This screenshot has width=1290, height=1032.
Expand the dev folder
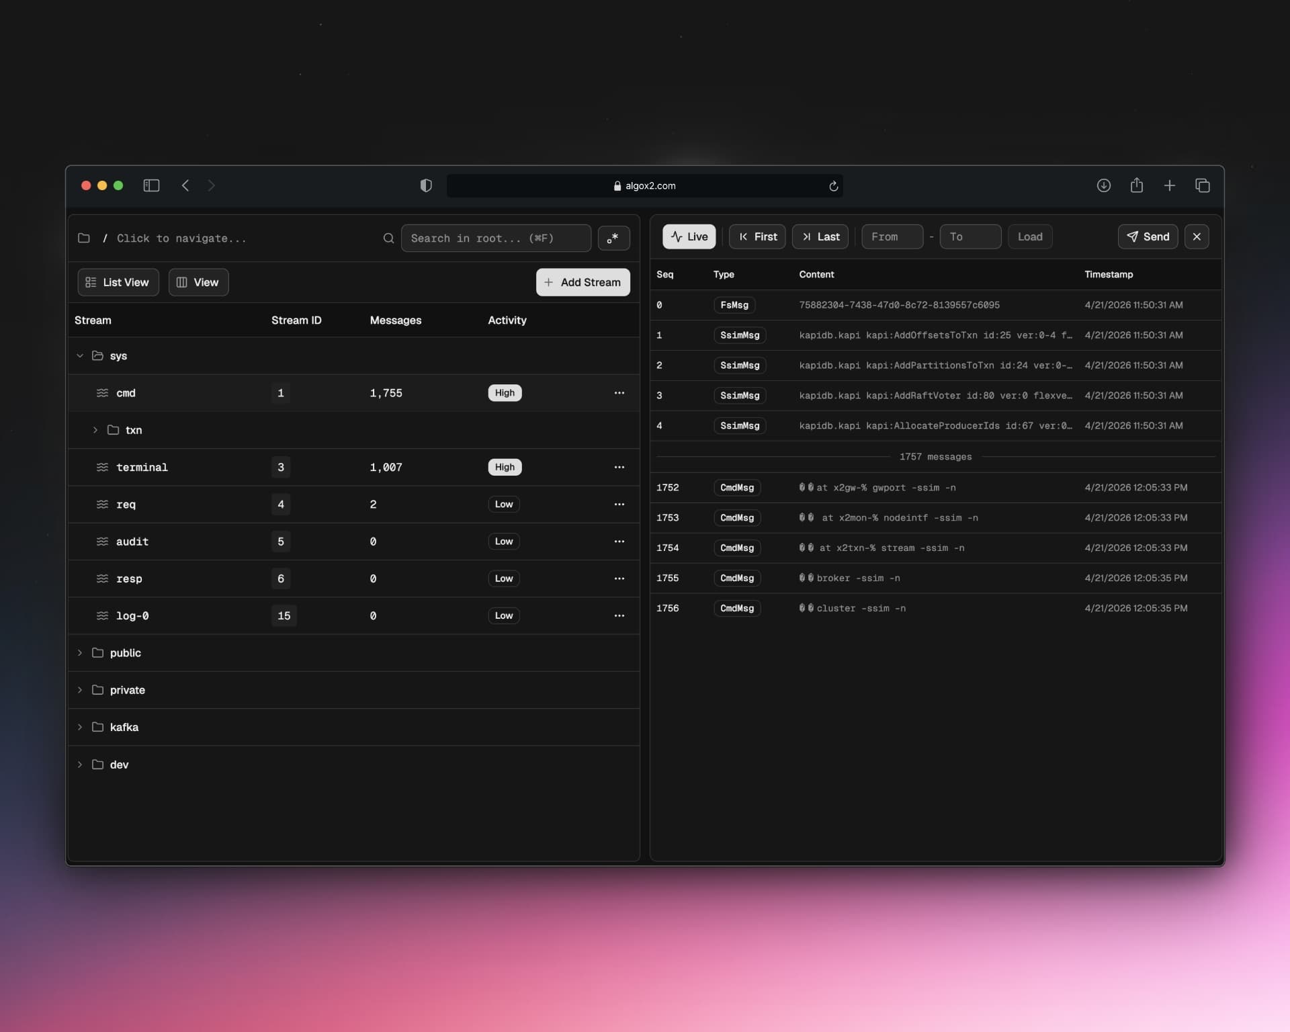(x=80, y=765)
